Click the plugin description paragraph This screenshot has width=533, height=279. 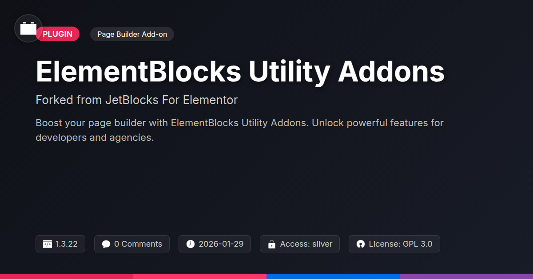coord(240,130)
